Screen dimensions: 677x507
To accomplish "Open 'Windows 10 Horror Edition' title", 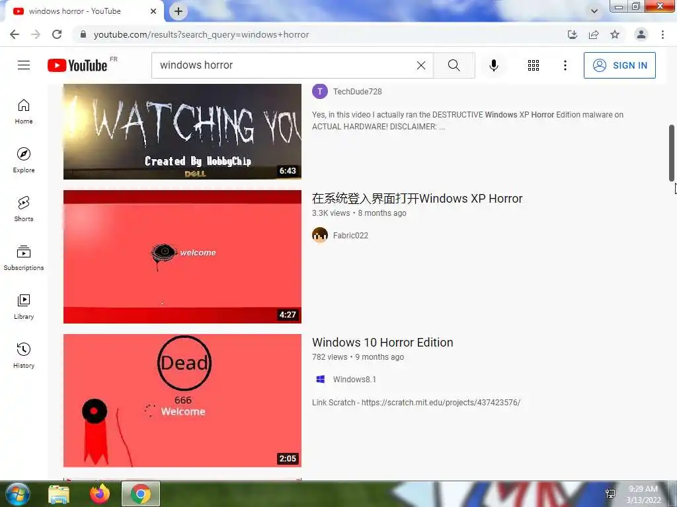I will coord(383,343).
